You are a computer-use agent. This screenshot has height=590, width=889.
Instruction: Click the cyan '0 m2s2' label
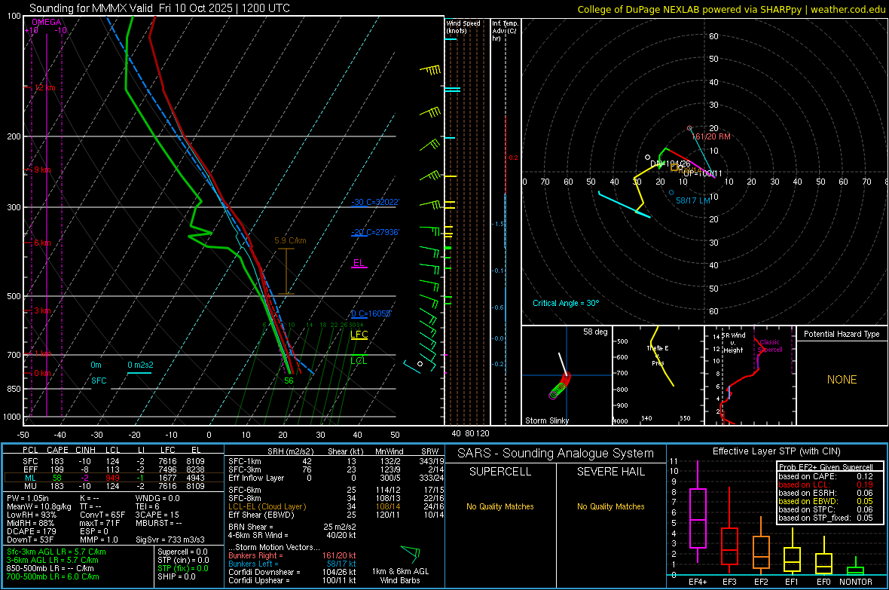140,365
